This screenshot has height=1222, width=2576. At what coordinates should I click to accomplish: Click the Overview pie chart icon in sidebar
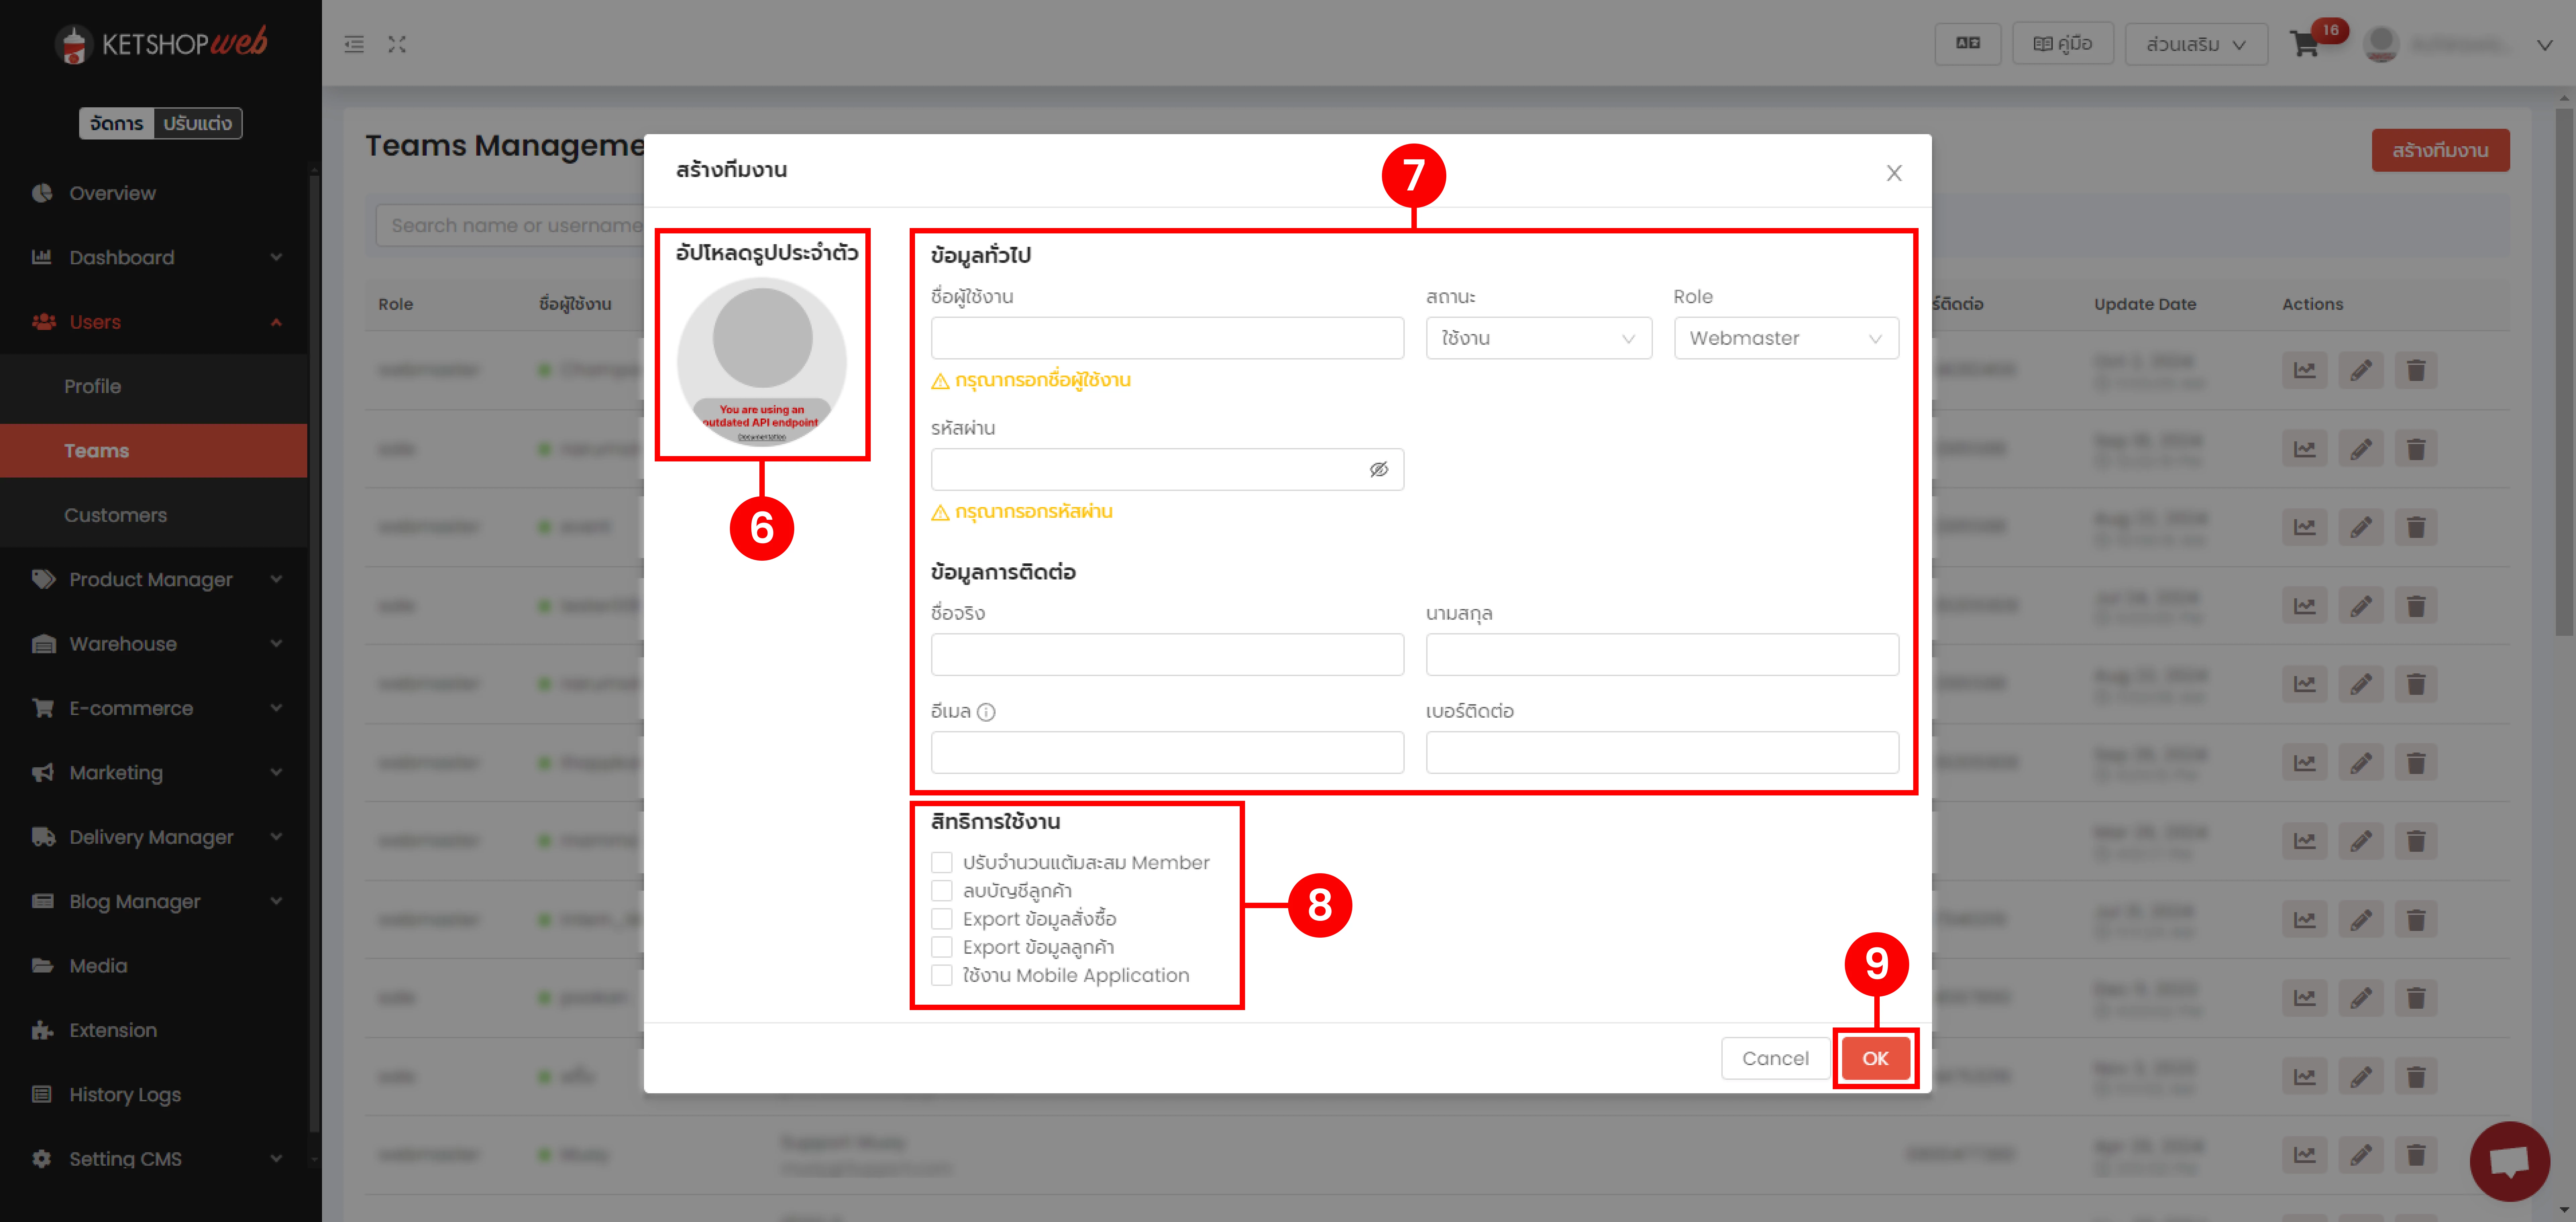pos(42,193)
